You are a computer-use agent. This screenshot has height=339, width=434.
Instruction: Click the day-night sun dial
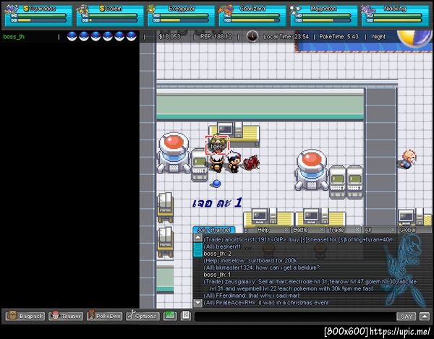[x=414, y=38]
